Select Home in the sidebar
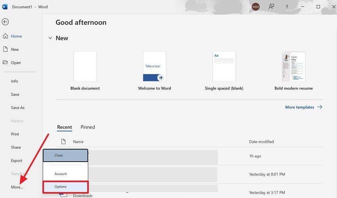The width and height of the screenshot is (337, 198). point(16,36)
